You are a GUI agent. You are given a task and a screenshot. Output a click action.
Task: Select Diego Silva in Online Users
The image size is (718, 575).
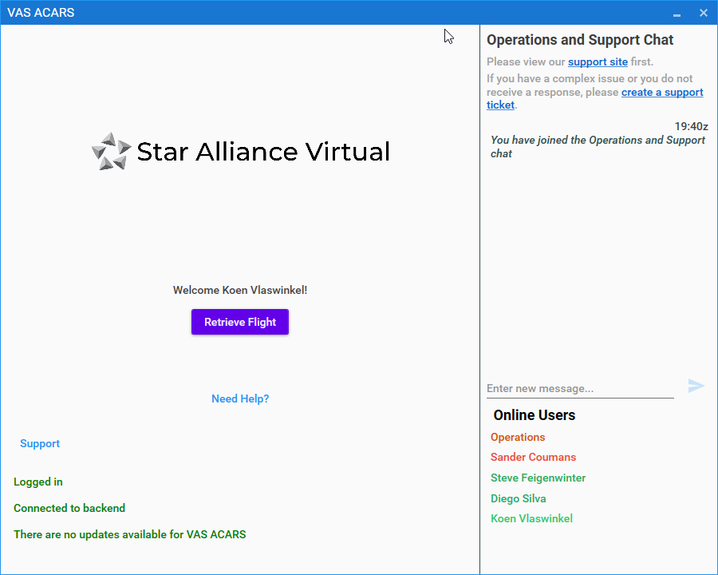(518, 498)
